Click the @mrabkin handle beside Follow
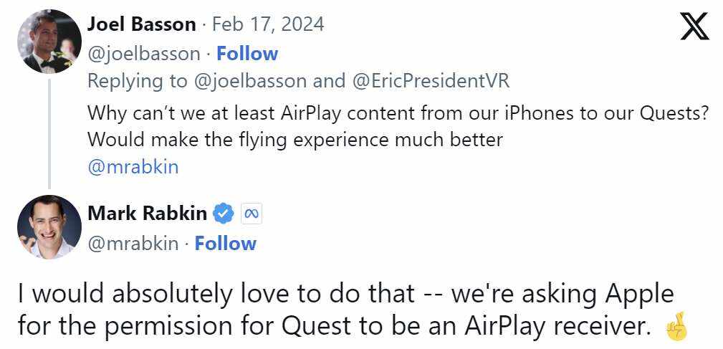This screenshot has width=723, height=349. (x=133, y=244)
